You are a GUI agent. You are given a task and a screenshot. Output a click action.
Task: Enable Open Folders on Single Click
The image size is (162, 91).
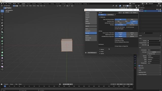115,46
